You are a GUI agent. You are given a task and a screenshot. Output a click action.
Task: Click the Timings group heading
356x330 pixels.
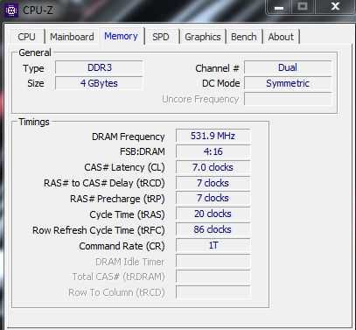pyautogui.click(x=34, y=122)
